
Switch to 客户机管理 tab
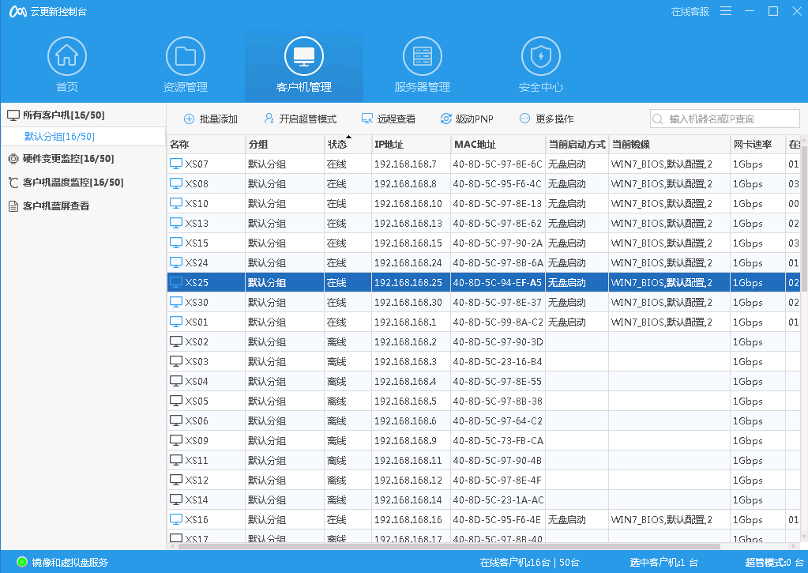coord(304,65)
